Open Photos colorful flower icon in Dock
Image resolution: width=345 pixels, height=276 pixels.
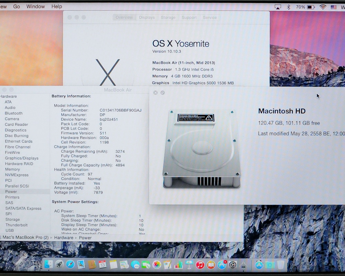(157, 265)
